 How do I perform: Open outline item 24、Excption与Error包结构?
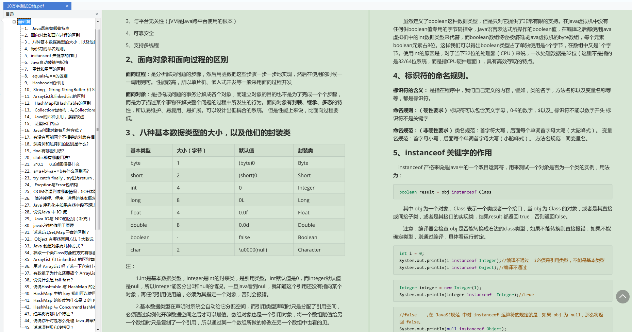[x=51, y=185]
